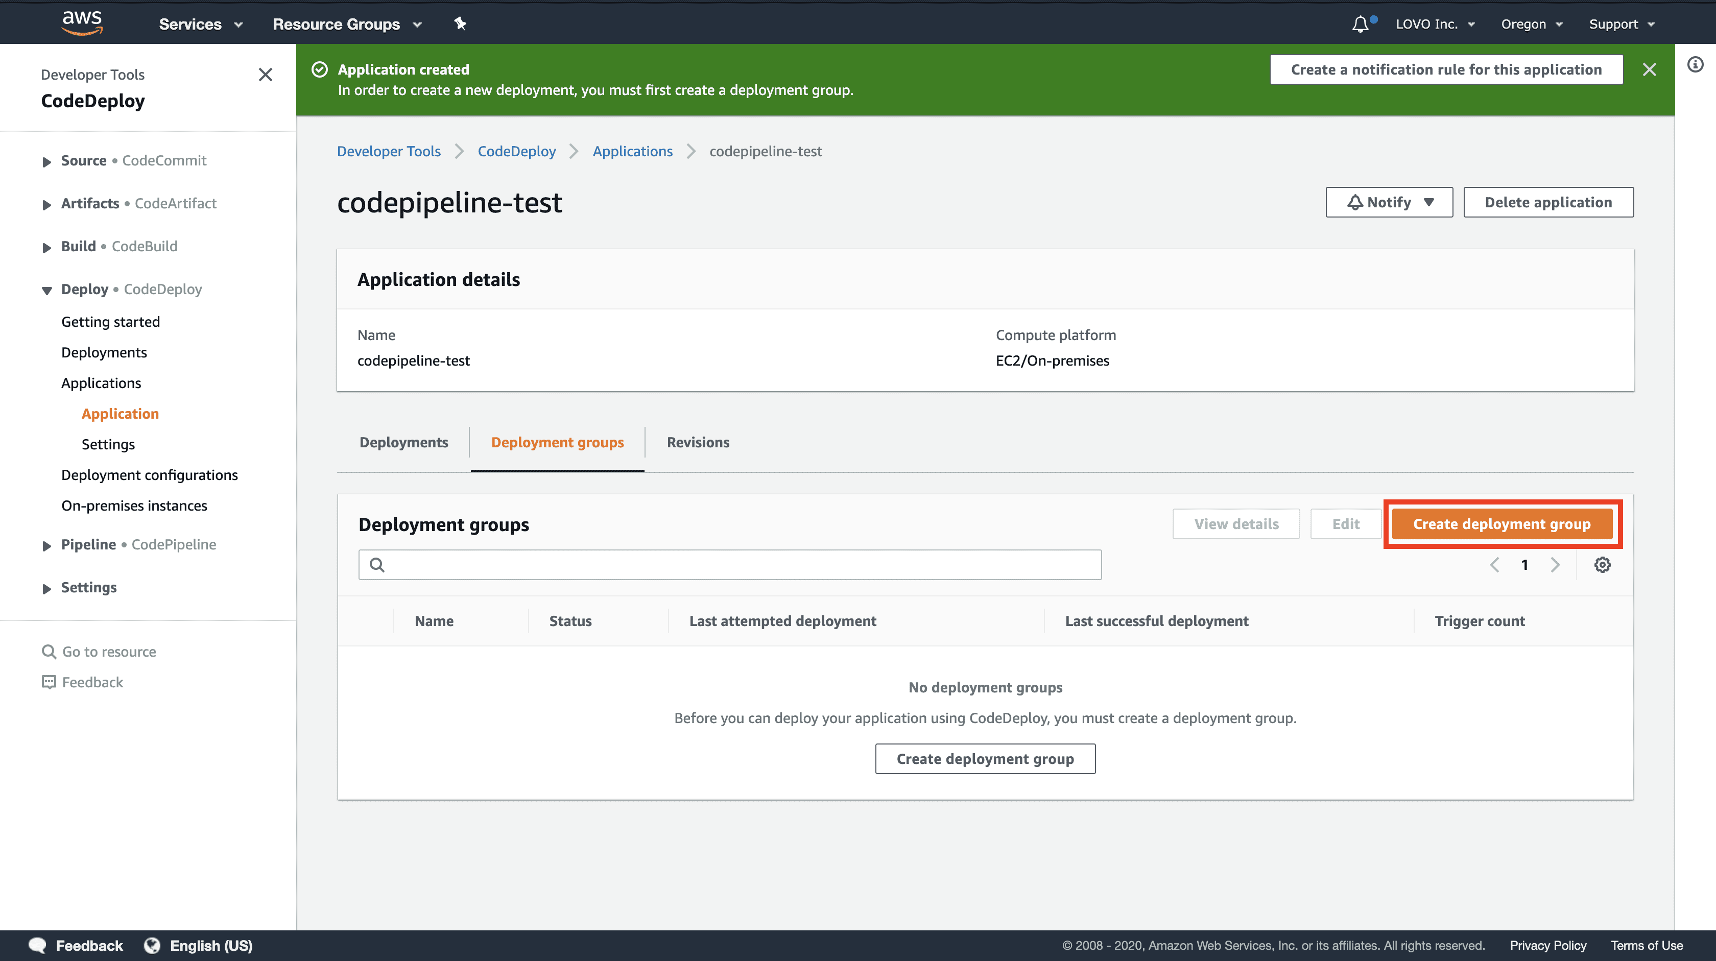Open the Oregon region selector
The image size is (1716, 961).
coord(1532,24)
